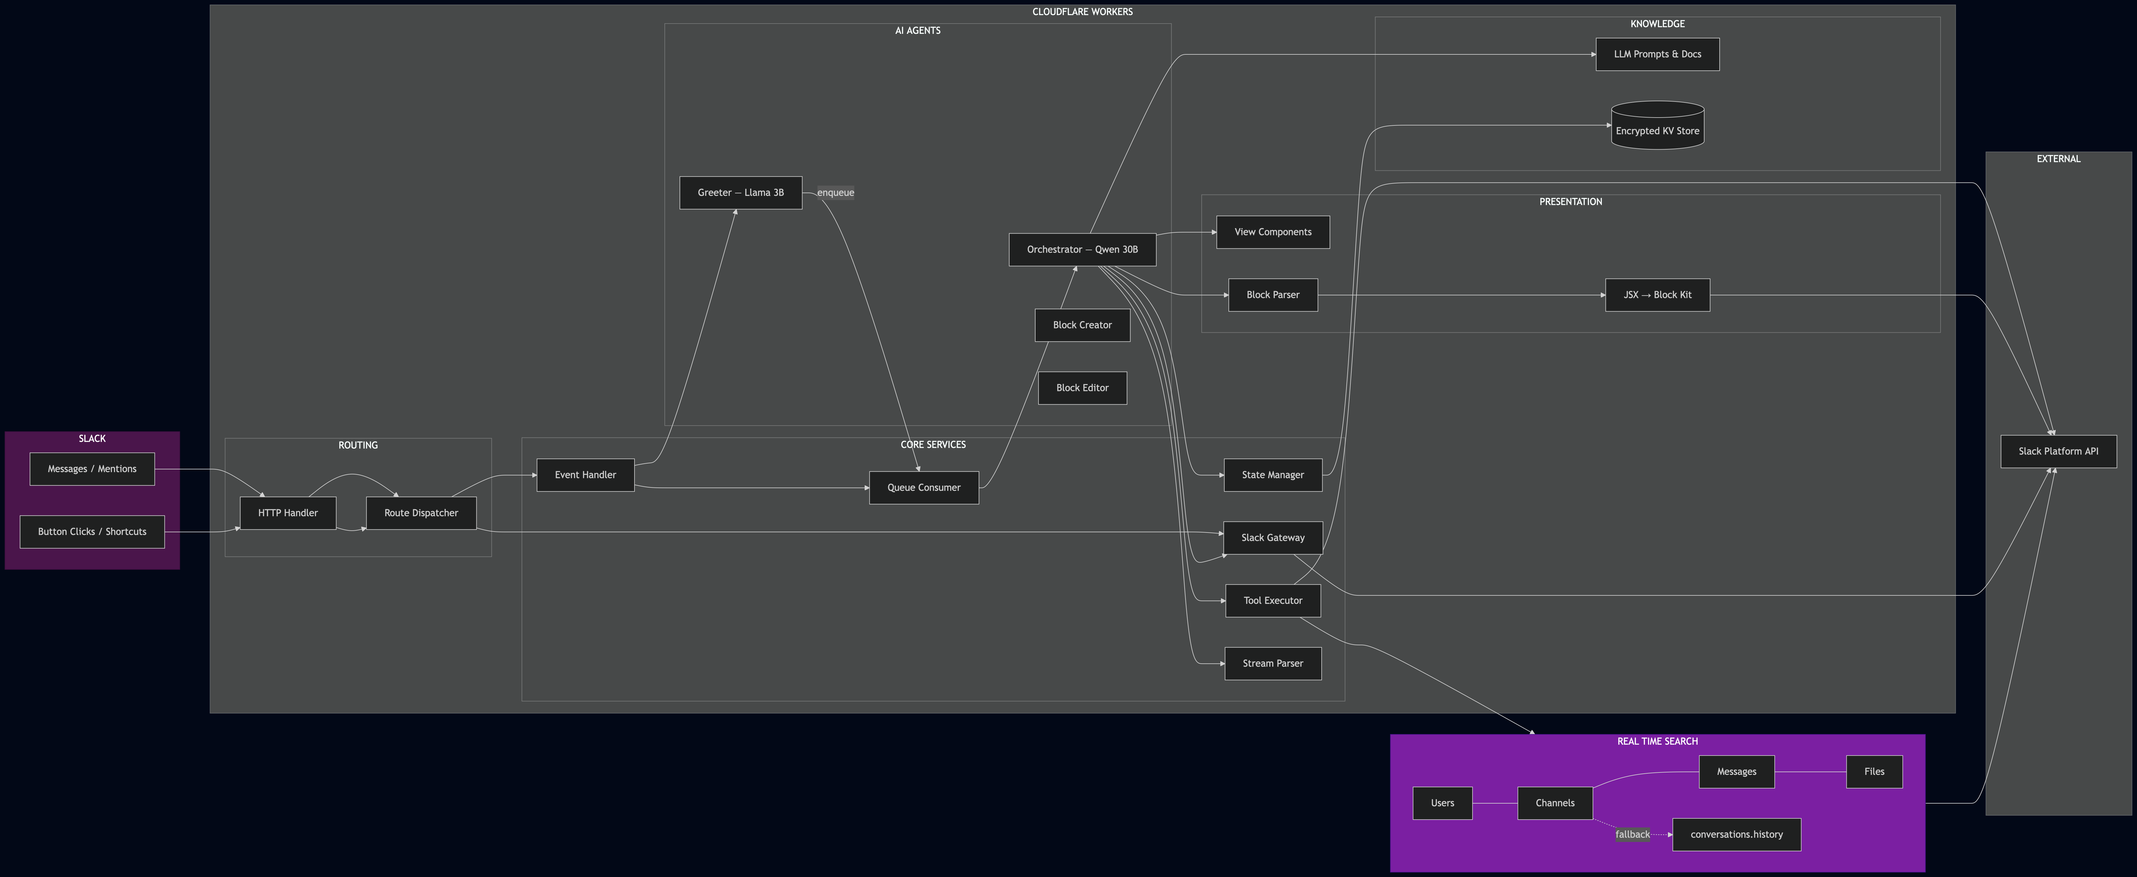The height and width of the screenshot is (877, 2137).
Task: Click the Users node in Real Time Search
Action: 1443,803
